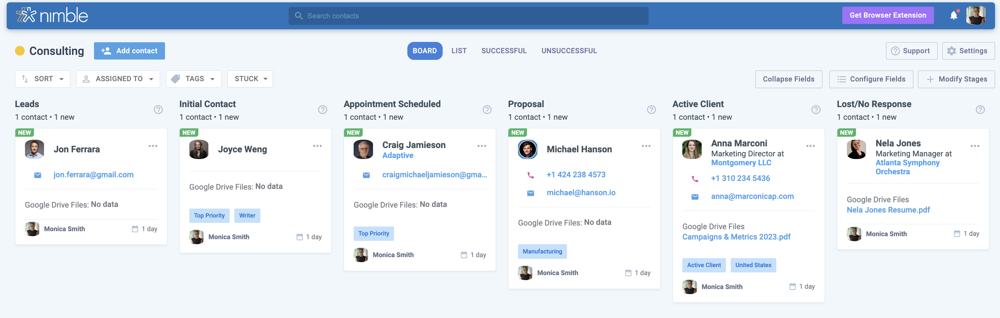Image resolution: width=1000 pixels, height=318 pixels.
Task: Expand the SORT dropdown
Action: [43, 79]
